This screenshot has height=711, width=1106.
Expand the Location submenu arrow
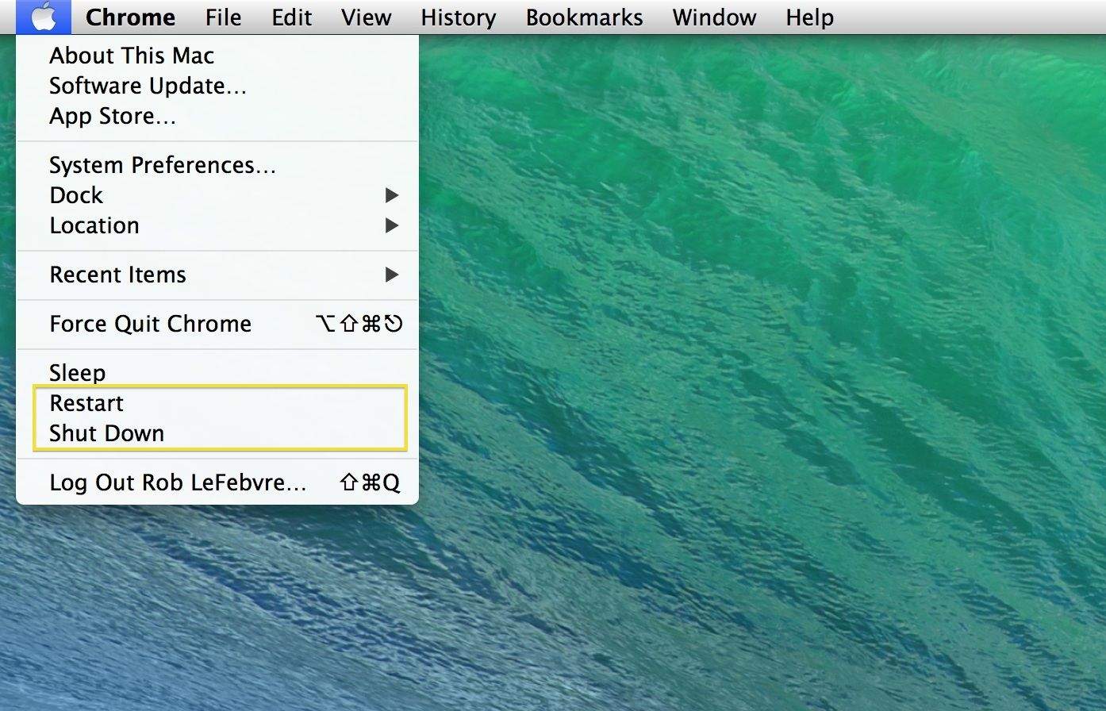click(391, 225)
